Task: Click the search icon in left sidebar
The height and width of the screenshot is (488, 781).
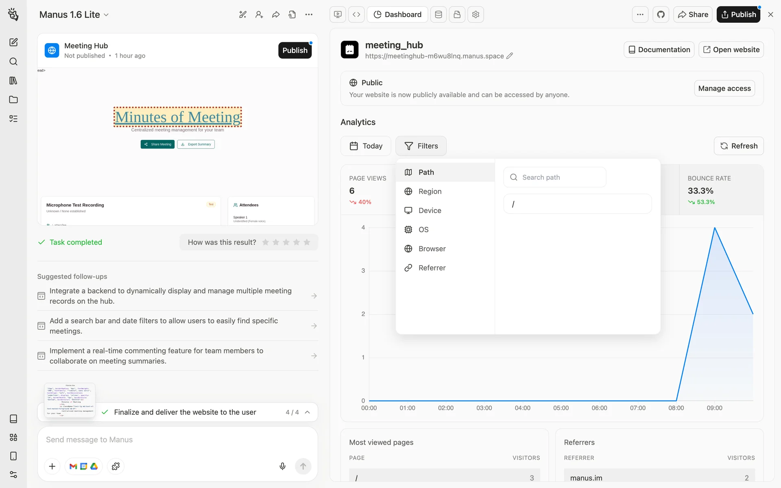Action: (x=13, y=61)
